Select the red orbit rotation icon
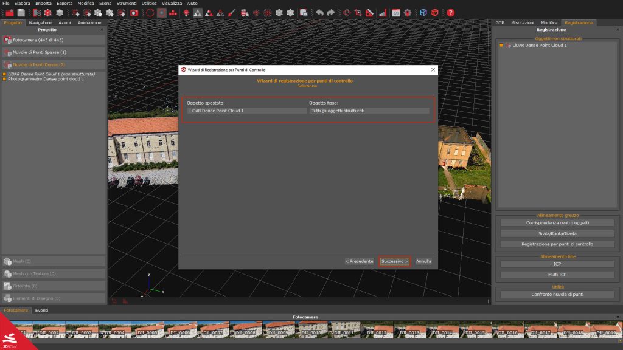623x350 pixels. (x=346, y=13)
